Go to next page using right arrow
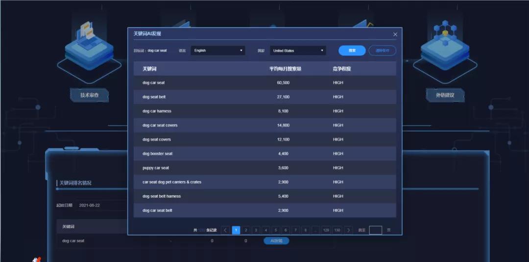529x262 pixels. point(348,230)
